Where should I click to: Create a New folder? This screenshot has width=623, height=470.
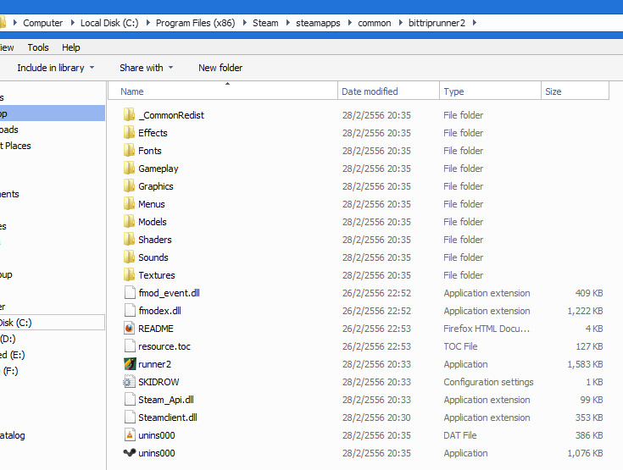[220, 68]
